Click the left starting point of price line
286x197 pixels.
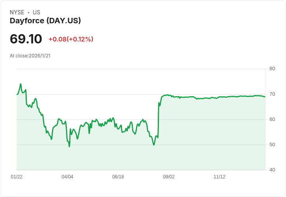point(17,94)
